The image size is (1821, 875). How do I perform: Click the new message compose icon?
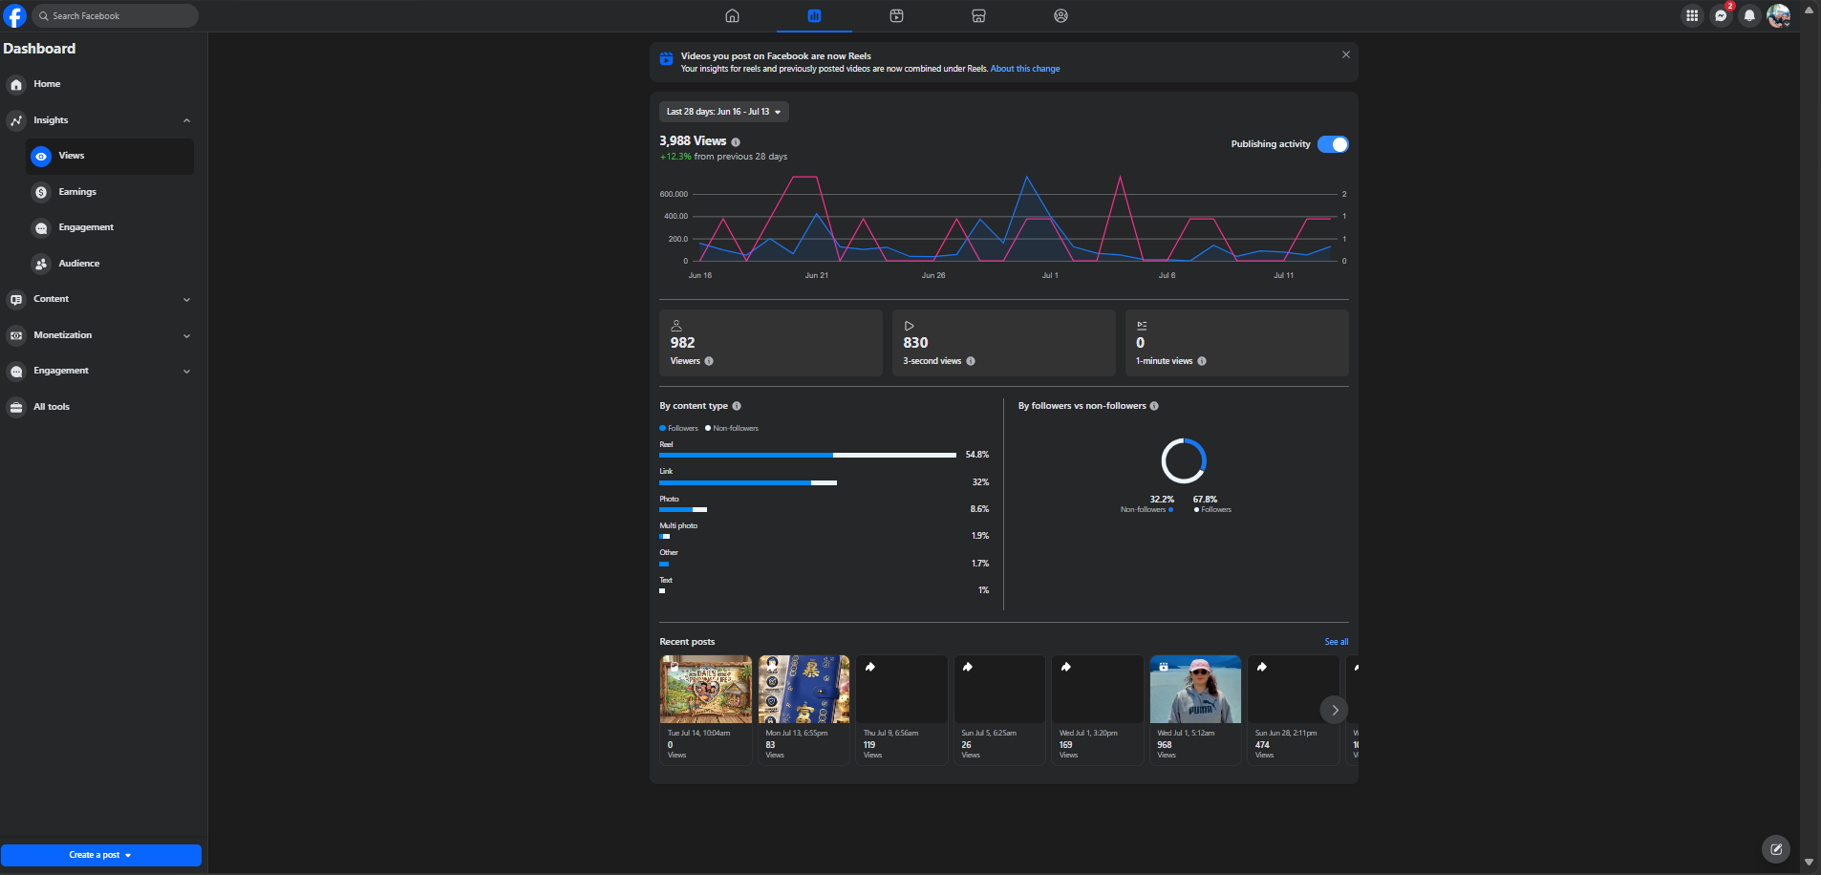point(1775,848)
